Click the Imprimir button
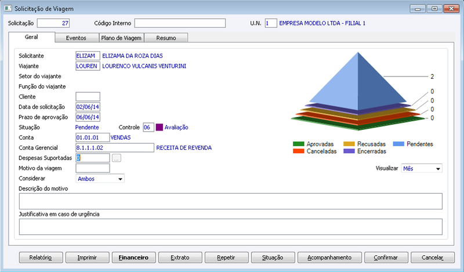The image size is (464, 272). point(88,258)
